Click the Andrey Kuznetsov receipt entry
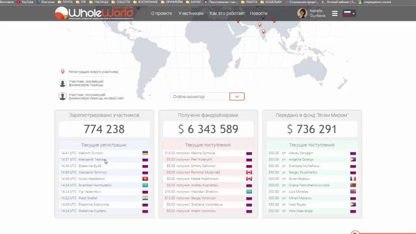 tap(208, 185)
